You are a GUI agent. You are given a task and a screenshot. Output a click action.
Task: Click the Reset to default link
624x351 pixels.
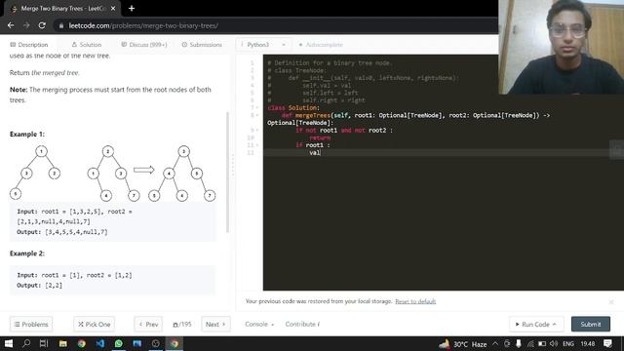coord(415,301)
